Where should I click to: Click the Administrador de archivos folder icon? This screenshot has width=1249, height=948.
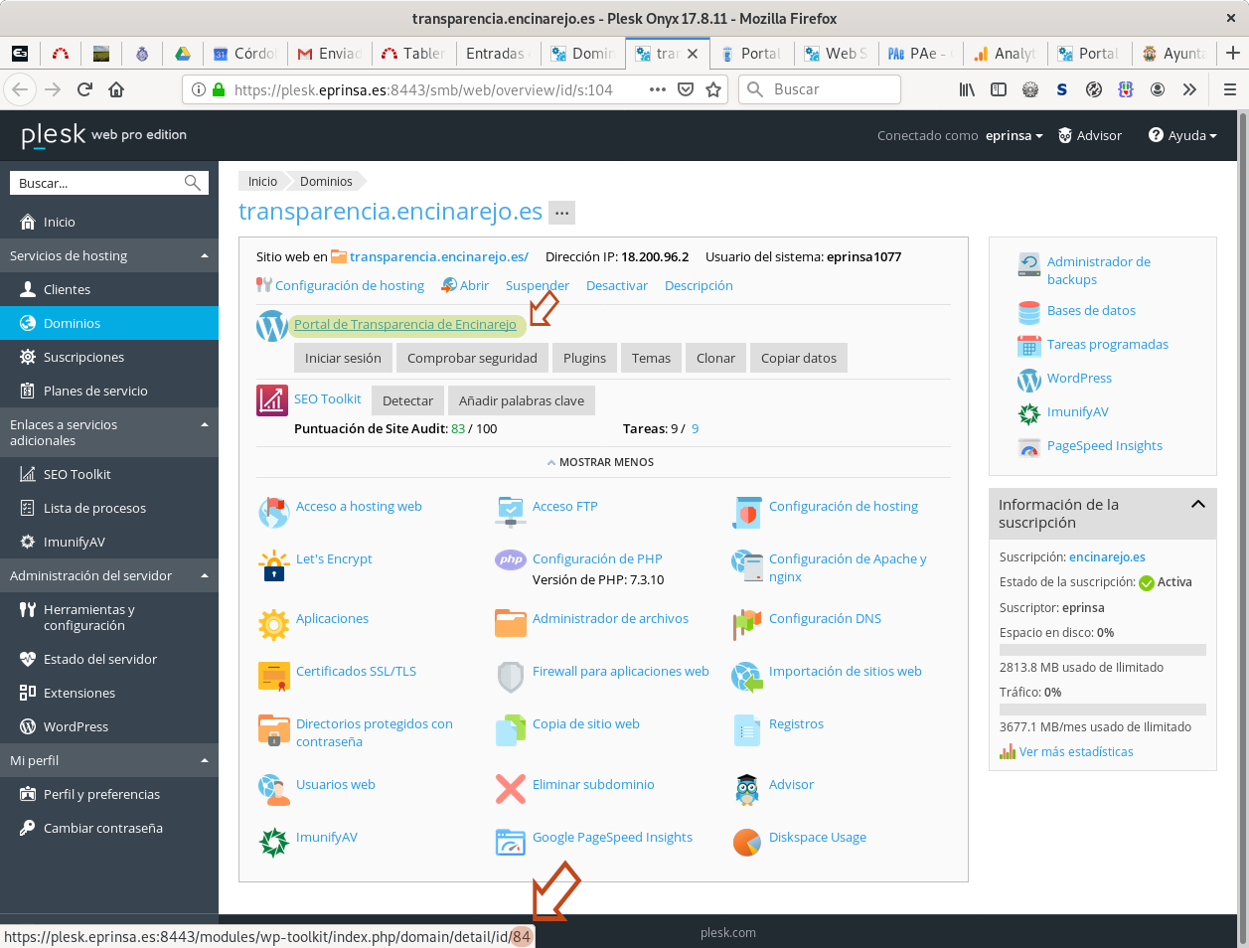510,623
